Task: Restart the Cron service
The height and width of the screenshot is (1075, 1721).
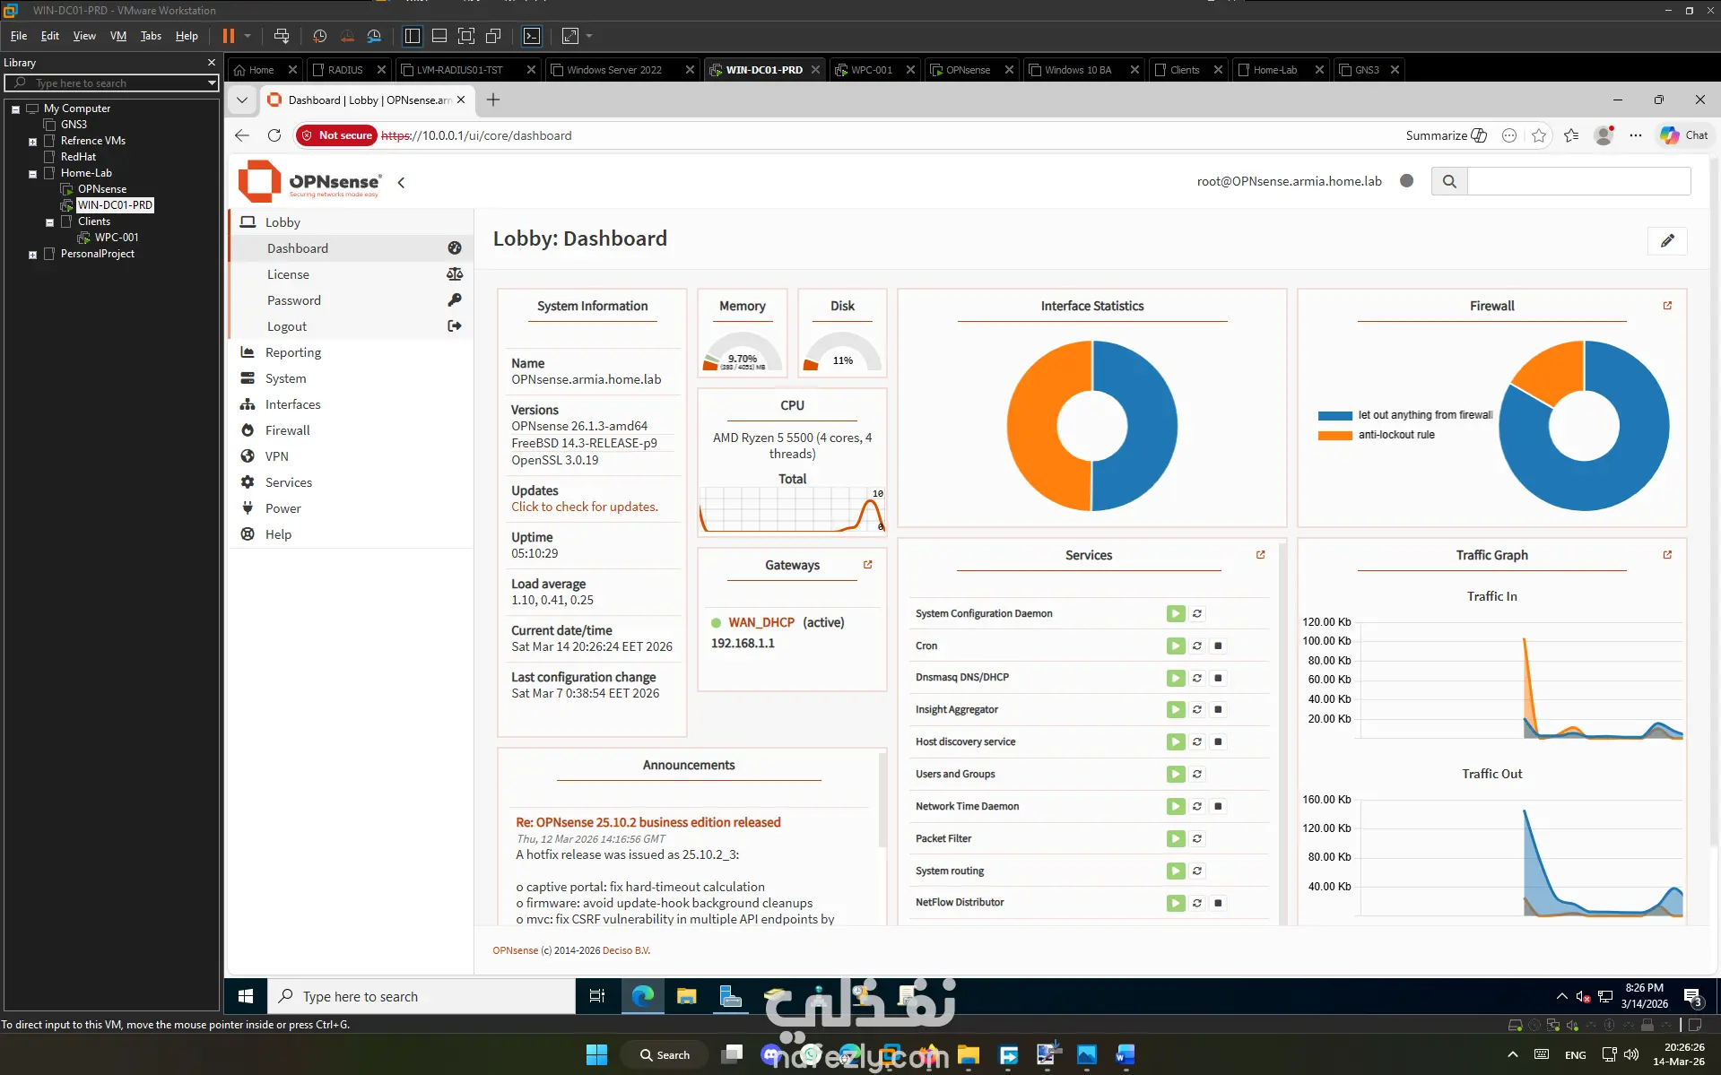Action: pyautogui.click(x=1196, y=646)
